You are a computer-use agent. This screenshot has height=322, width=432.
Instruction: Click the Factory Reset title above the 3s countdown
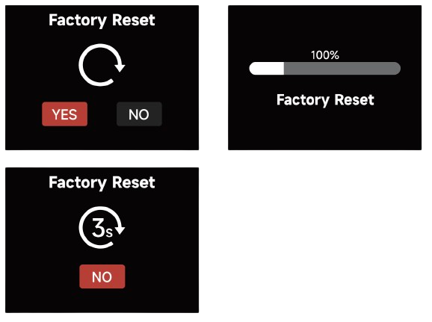click(102, 182)
